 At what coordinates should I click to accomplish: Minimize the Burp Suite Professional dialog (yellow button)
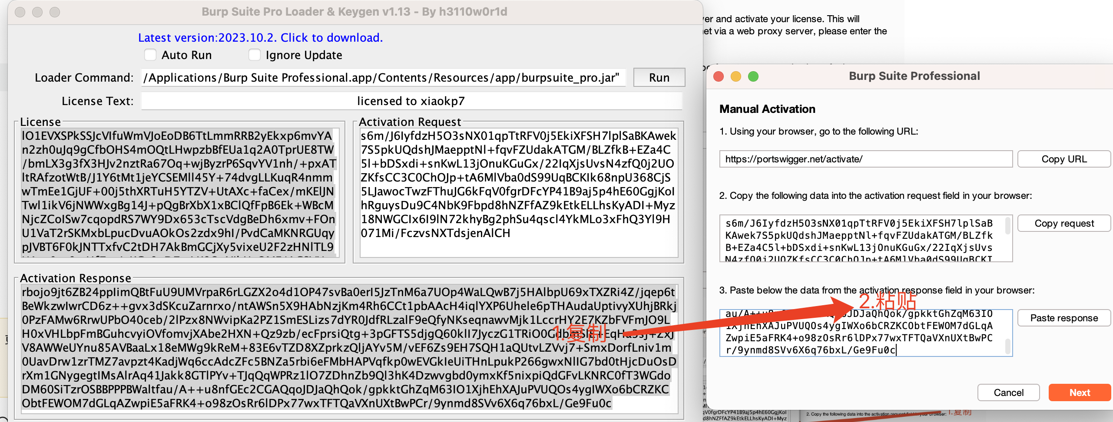(736, 77)
